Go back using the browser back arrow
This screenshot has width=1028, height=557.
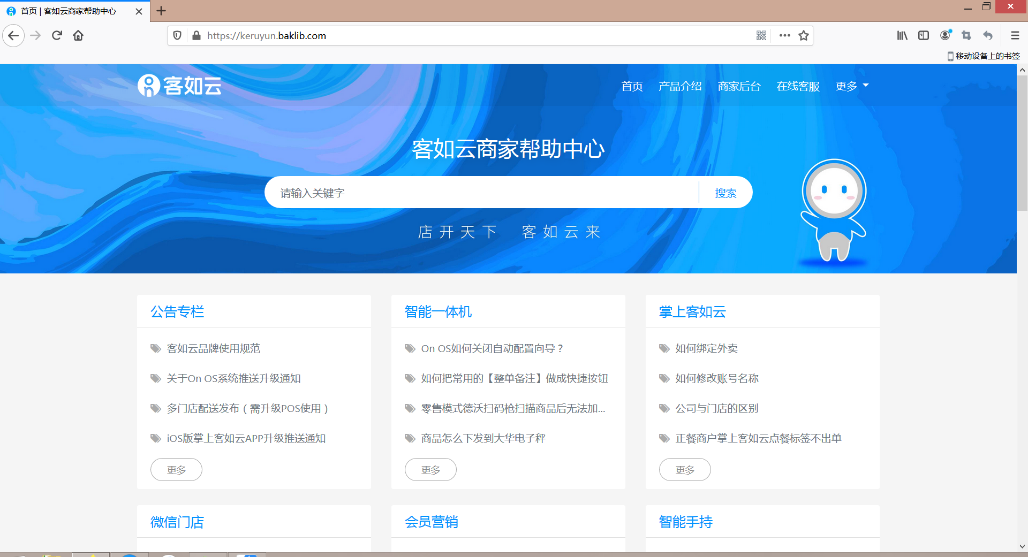(13, 36)
